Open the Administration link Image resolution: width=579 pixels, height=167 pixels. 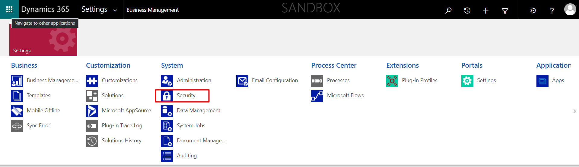tap(194, 80)
